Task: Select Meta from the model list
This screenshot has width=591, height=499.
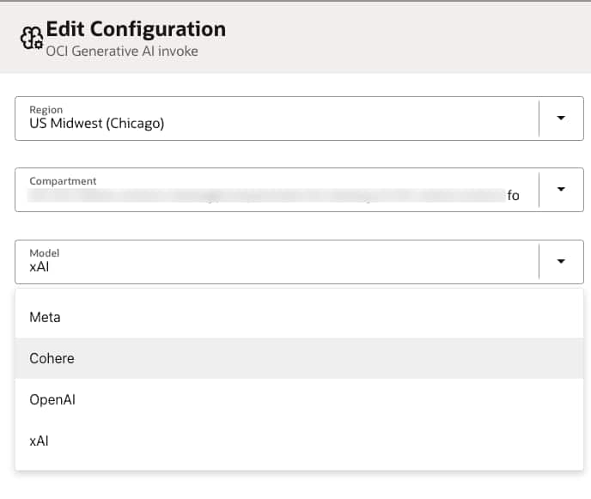Action: [x=45, y=317]
